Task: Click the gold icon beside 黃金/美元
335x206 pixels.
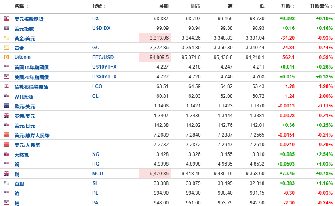Action: coord(6,38)
